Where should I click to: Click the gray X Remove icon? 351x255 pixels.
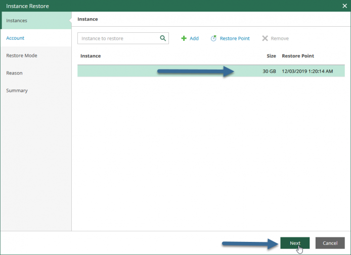265,38
